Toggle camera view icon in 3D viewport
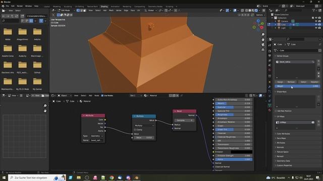 click(263, 45)
